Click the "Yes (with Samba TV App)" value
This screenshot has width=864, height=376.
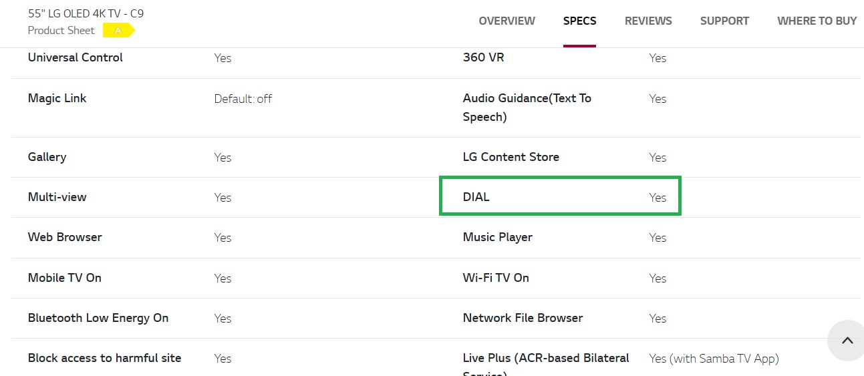(x=714, y=359)
